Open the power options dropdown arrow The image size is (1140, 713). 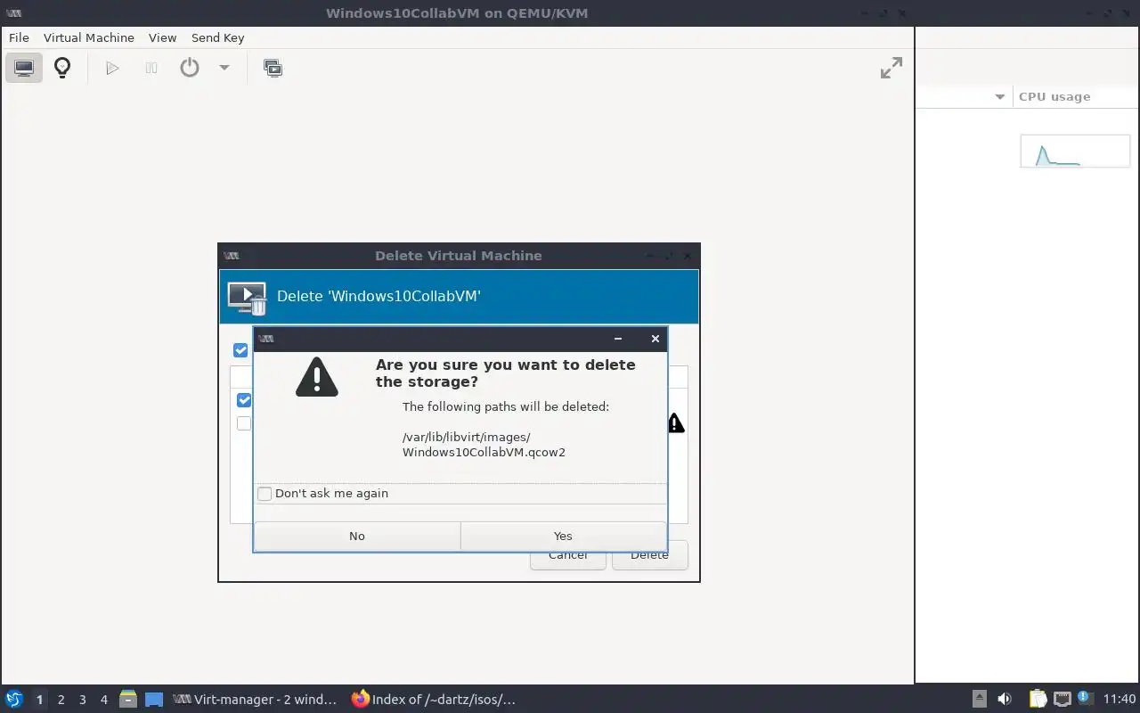point(224,68)
